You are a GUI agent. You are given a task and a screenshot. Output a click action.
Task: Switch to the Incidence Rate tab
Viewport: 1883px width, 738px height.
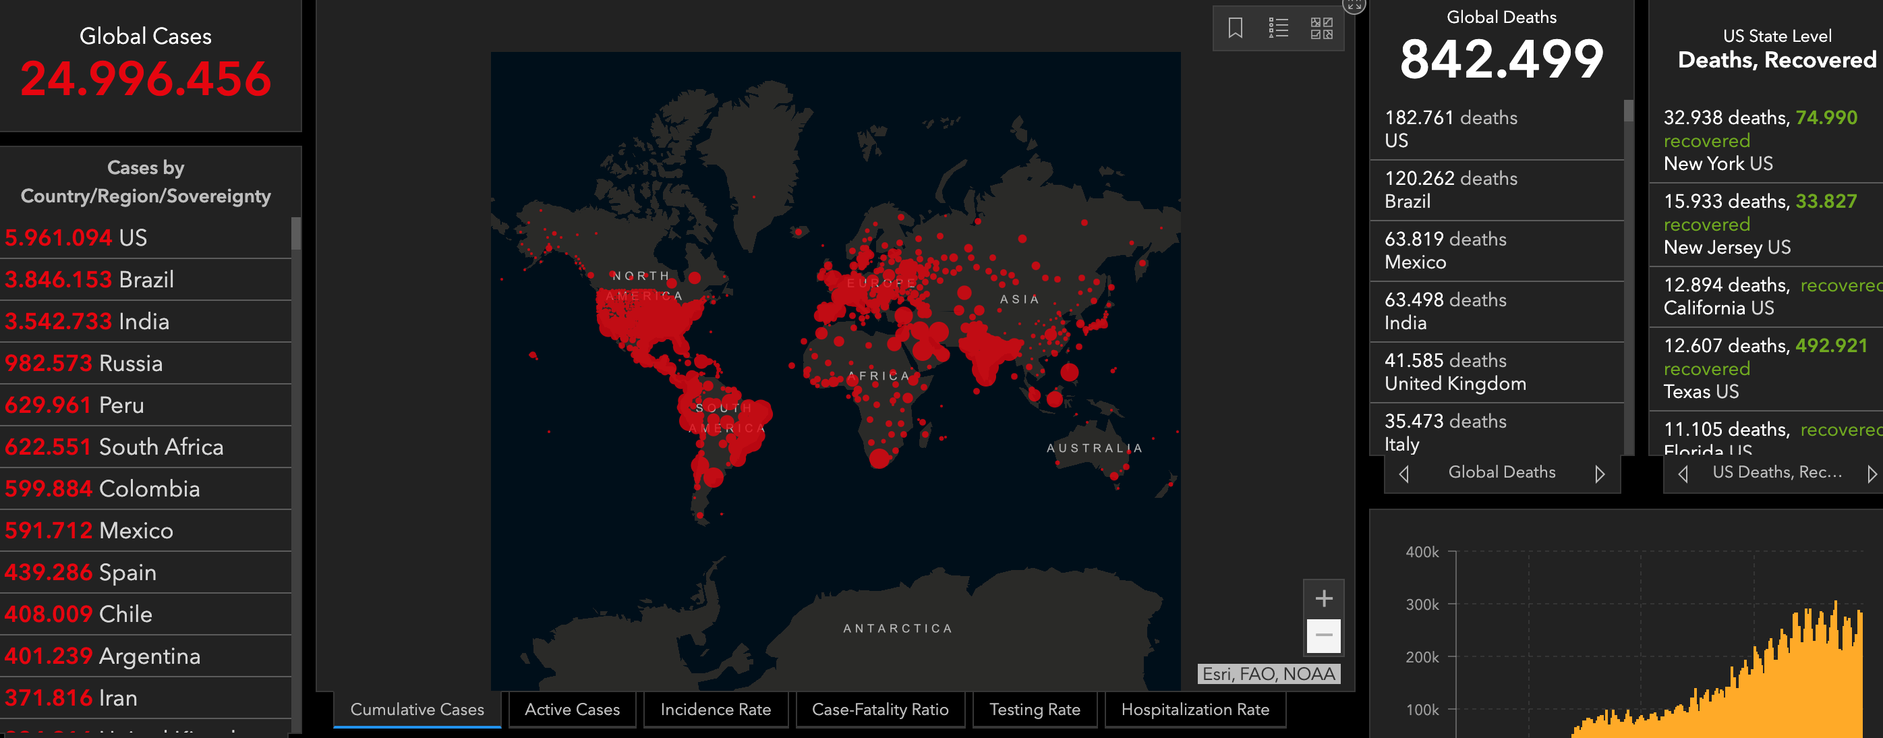tap(715, 710)
